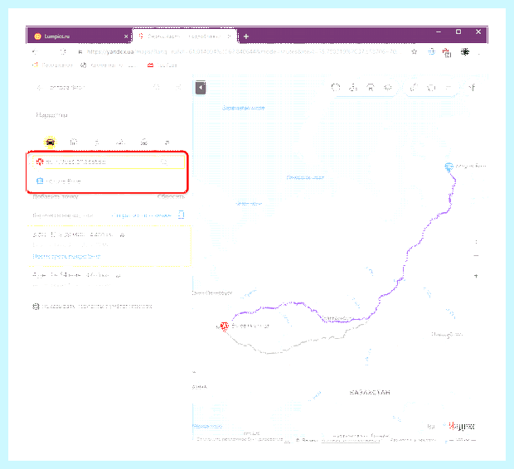The width and height of the screenshot is (514, 469).
Task: Toggle the traffic layer icon on map toolbar
Action: pyautogui.click(x=336, y=87)
